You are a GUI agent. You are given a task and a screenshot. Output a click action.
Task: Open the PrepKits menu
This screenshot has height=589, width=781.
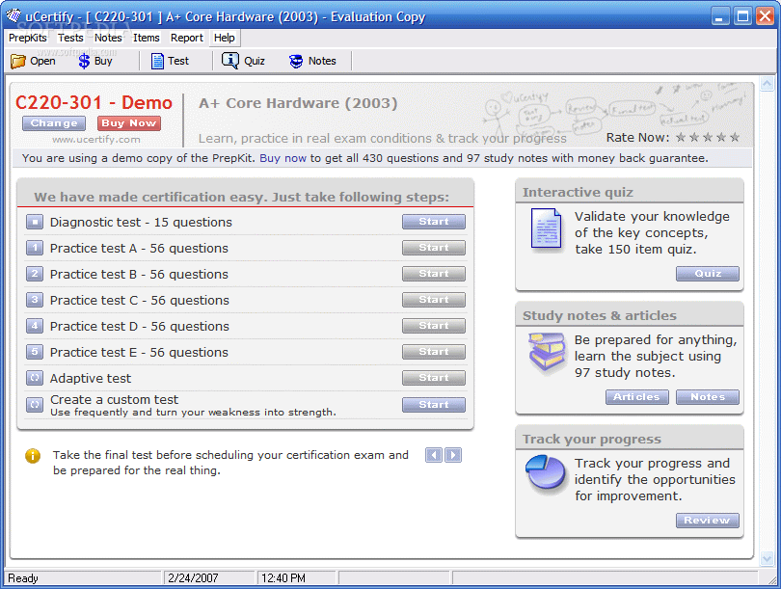point(28,38)
